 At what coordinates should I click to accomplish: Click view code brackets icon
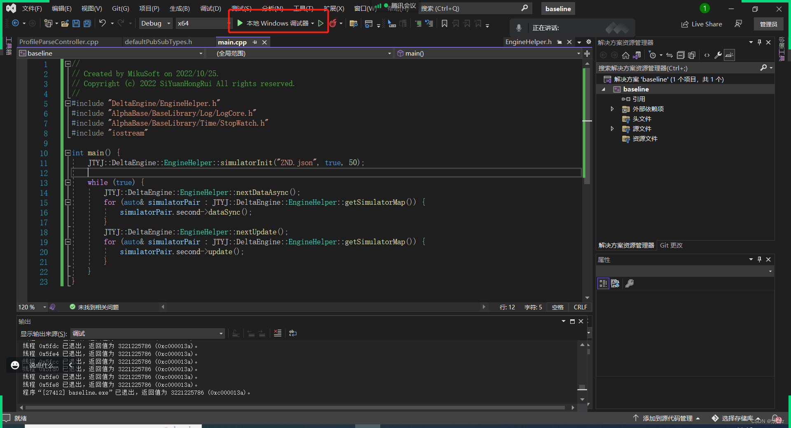[707, 55]
